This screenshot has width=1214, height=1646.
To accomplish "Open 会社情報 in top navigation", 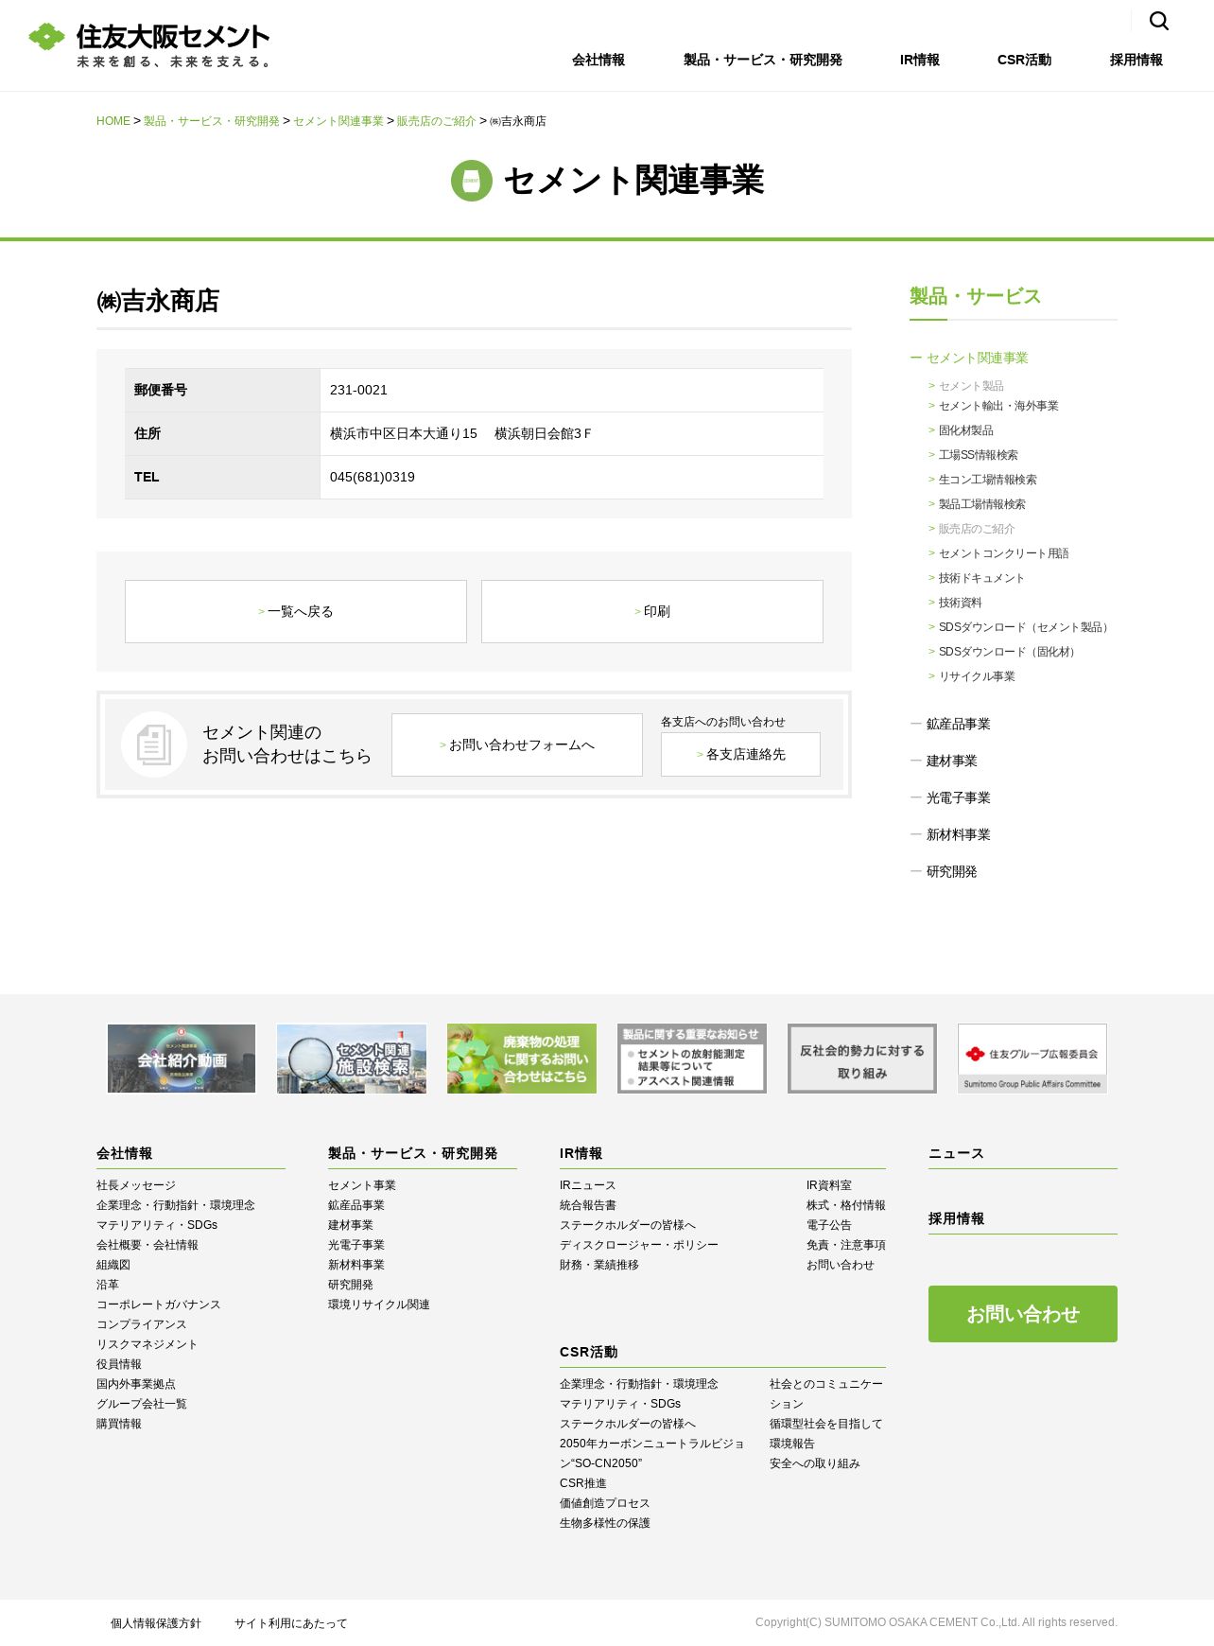I will click(x=598, y=60).
